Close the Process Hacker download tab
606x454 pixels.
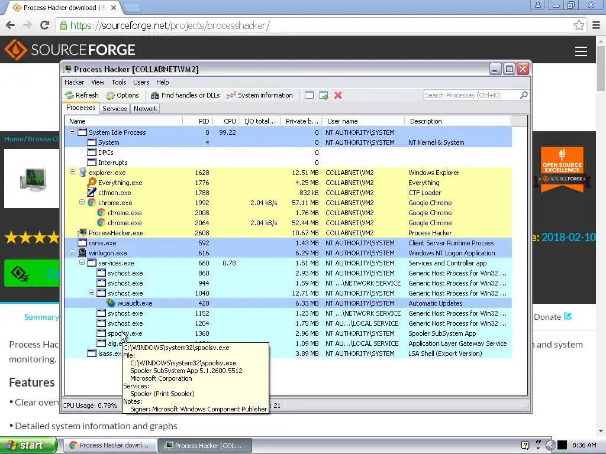114,7
